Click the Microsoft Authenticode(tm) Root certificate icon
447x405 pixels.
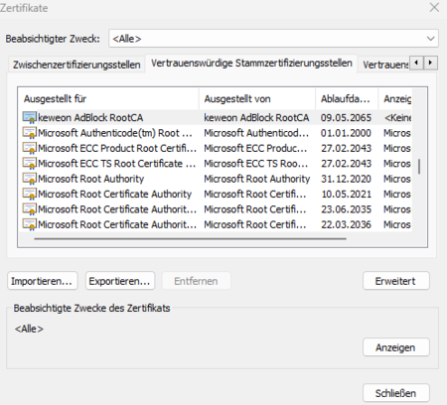[x=29, y=133]
